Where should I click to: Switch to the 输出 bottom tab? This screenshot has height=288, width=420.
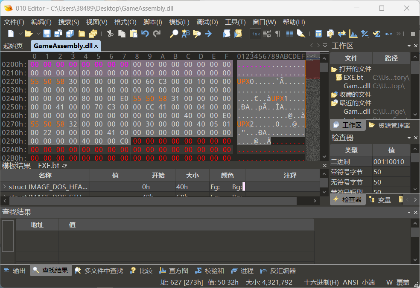[x=15, y=271]
